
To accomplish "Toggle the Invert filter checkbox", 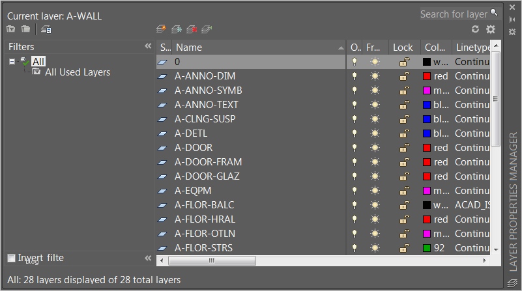I will [12, 258].
